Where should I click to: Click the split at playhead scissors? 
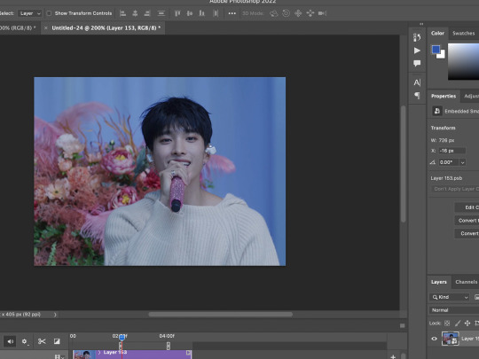42,341
